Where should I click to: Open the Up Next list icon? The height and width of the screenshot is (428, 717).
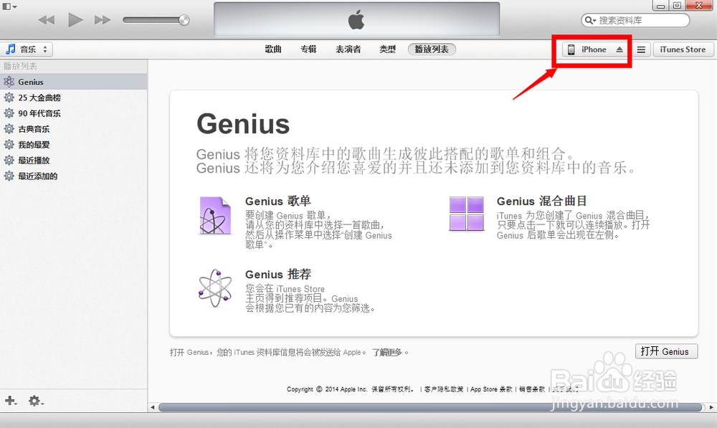pyautogui.click(x=641, y=49)
